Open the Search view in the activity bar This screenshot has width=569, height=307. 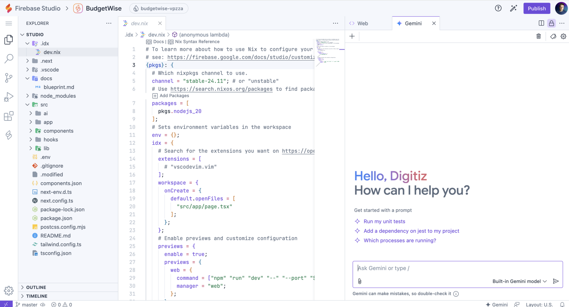tap(9, 59)
